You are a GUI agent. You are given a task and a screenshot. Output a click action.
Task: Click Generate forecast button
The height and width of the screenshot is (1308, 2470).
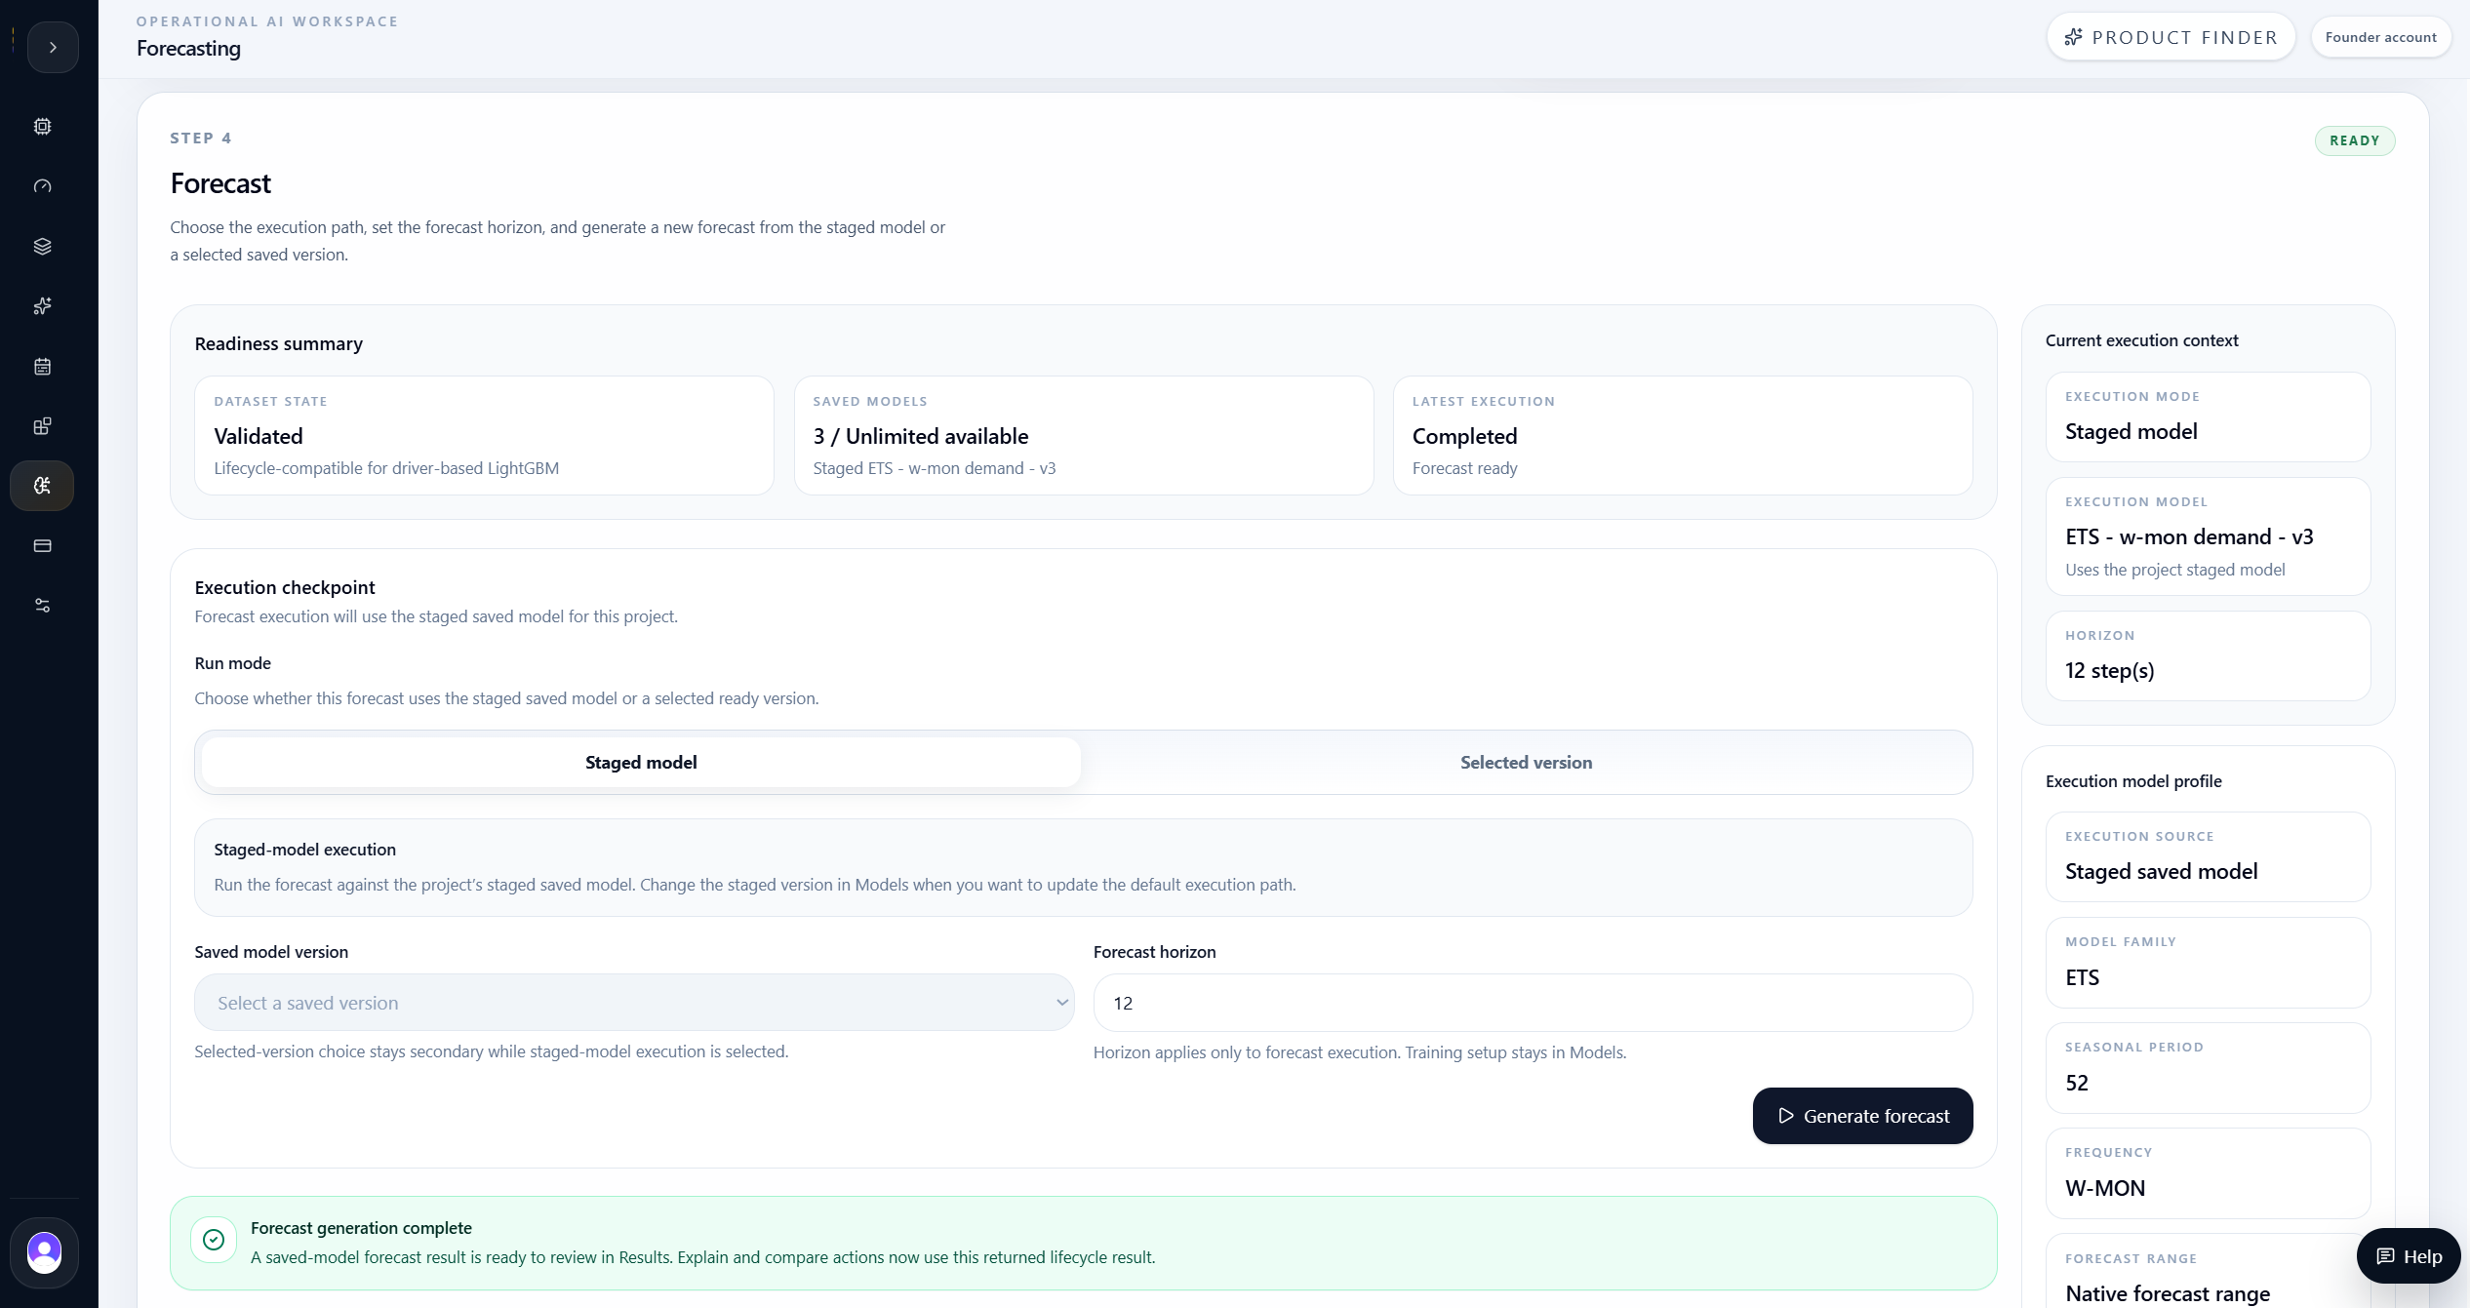[x=1862, y=1116]
